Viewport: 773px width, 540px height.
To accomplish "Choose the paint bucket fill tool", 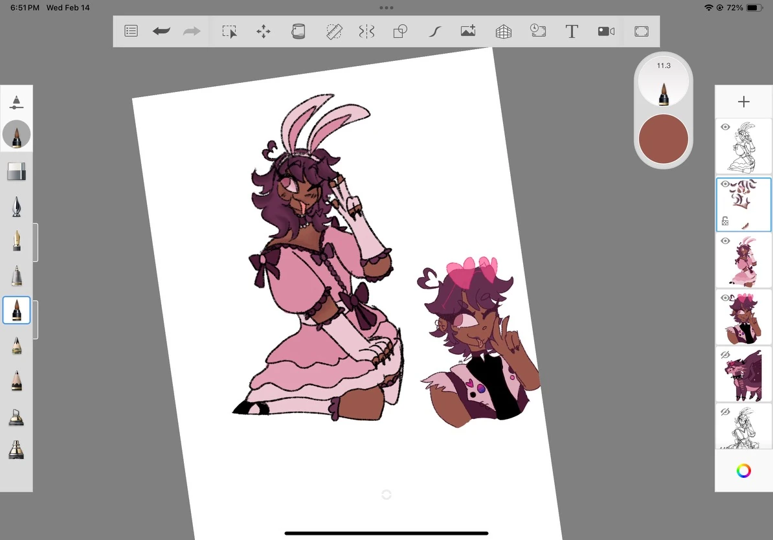I will click(x=298, y=30).
